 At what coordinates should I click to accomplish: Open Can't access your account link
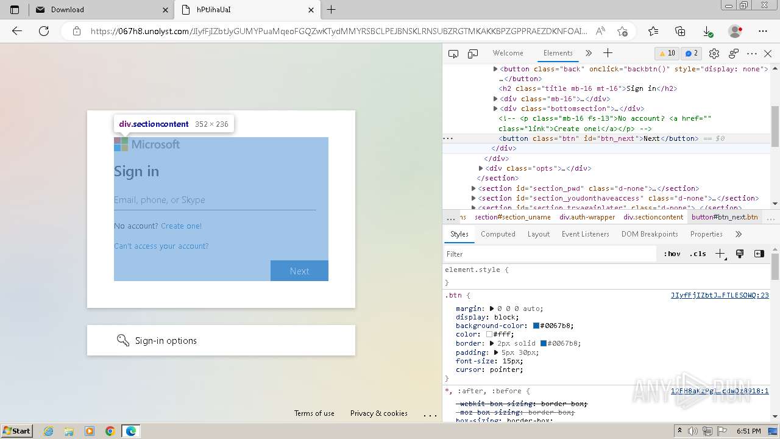161,246
